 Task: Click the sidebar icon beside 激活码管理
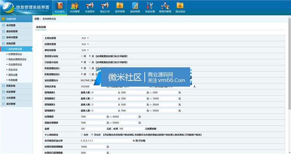tap(3, 31)
